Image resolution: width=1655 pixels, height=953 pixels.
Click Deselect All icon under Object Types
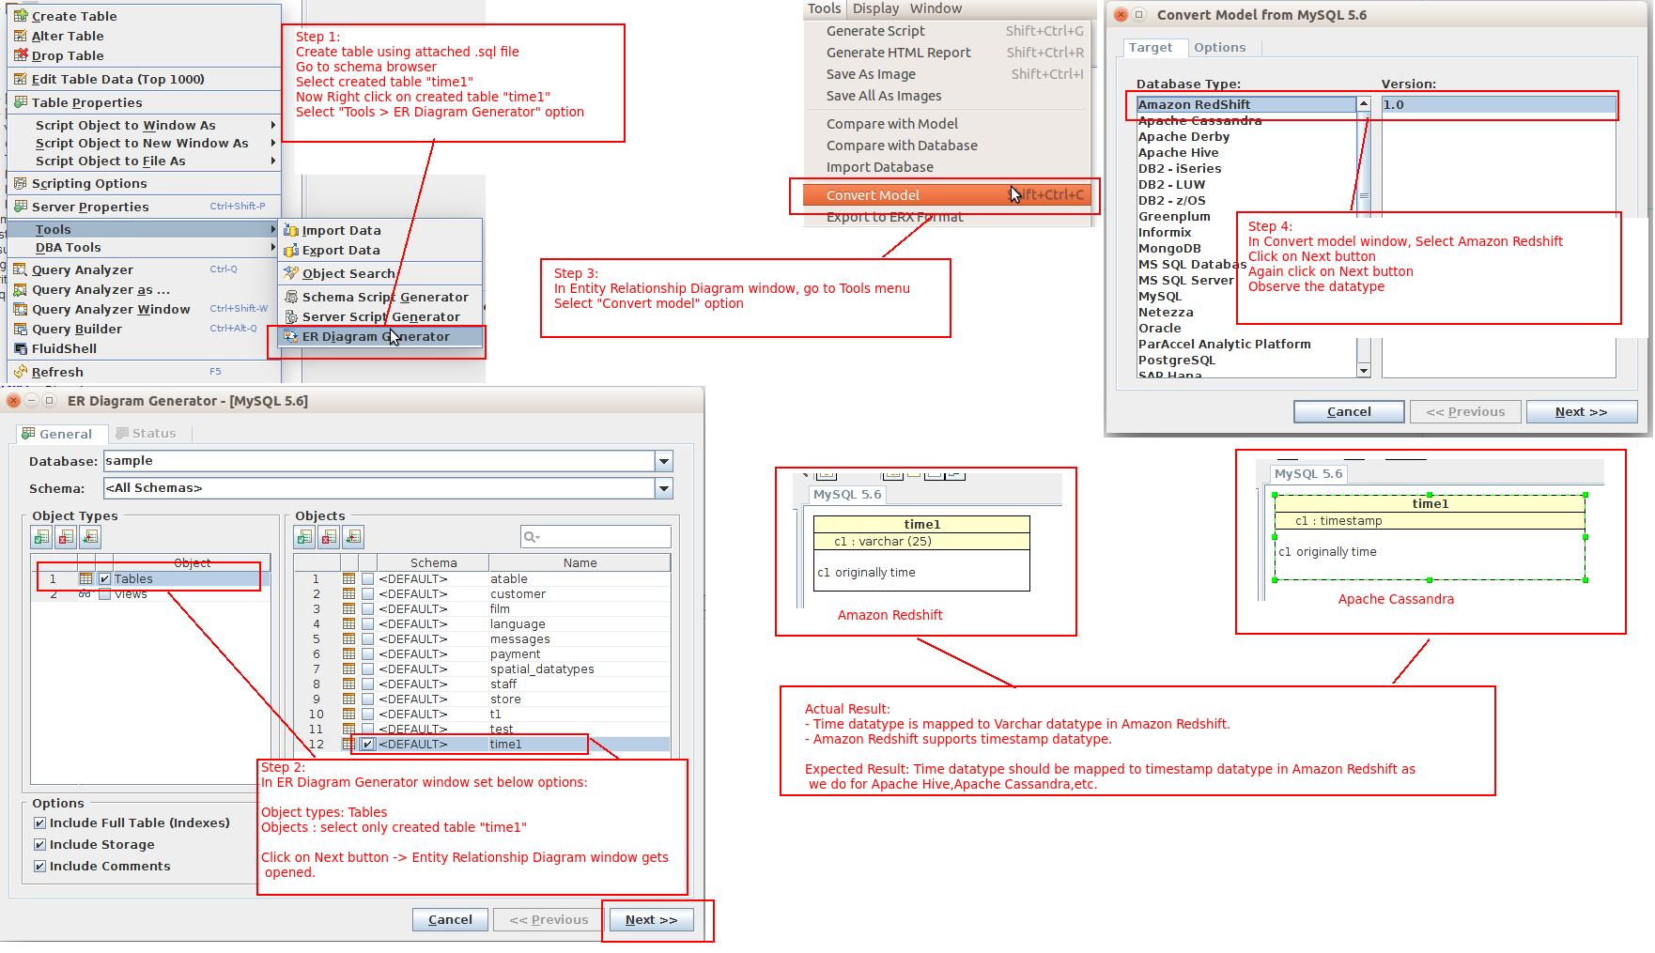[66, 537]
